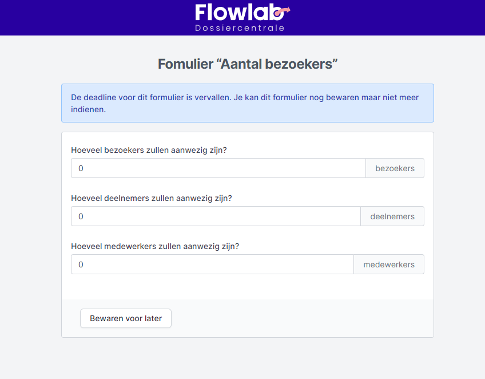
Task: Click the blue deadline warning banner
Action: [248, 103]
